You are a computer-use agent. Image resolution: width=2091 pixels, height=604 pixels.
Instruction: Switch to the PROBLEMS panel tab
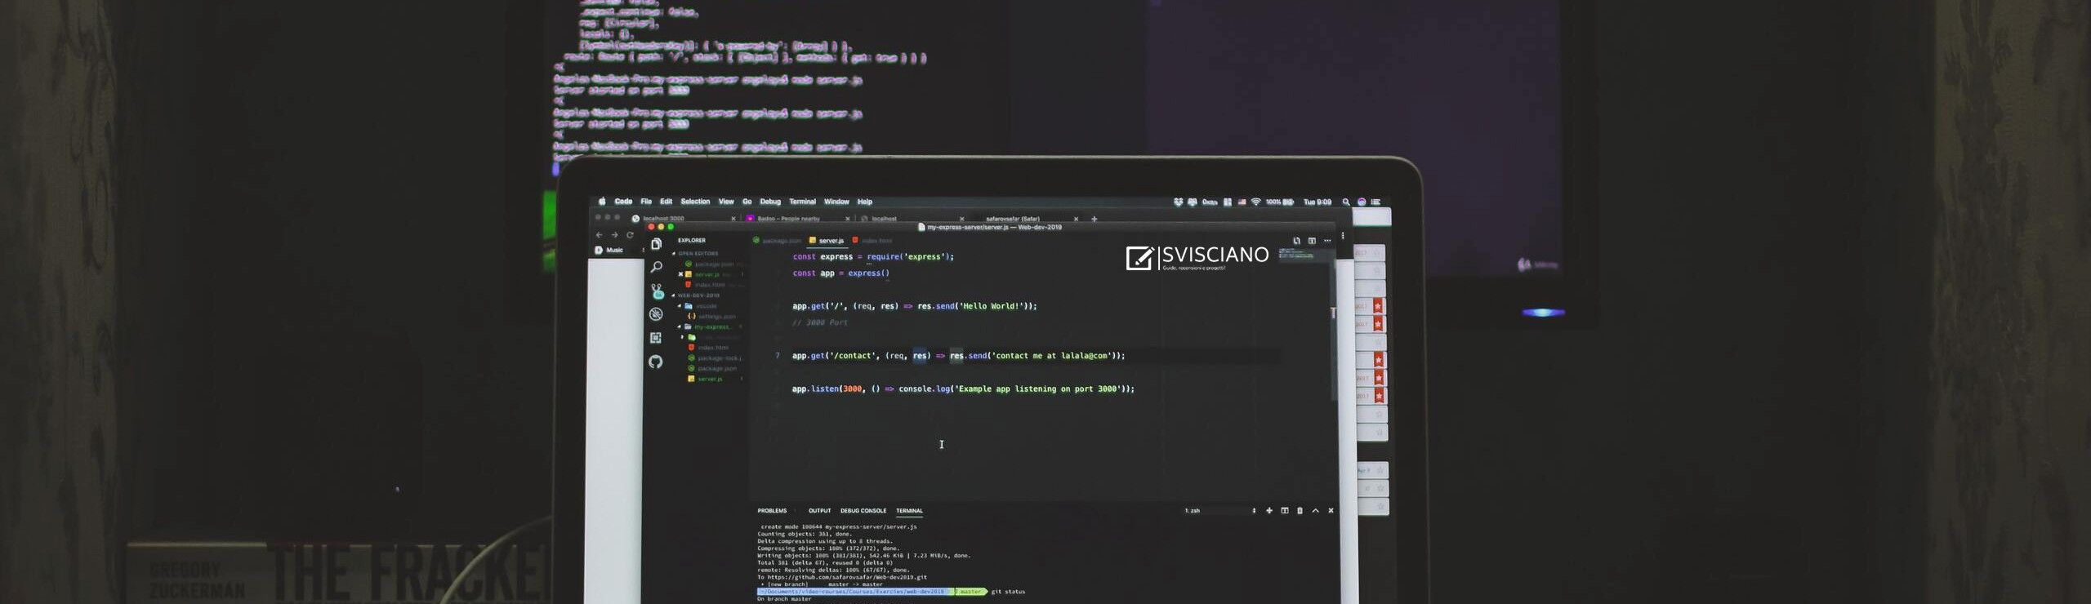click(772, 511)
